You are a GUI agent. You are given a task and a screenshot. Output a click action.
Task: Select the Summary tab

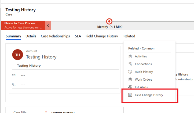pos(13,36)
